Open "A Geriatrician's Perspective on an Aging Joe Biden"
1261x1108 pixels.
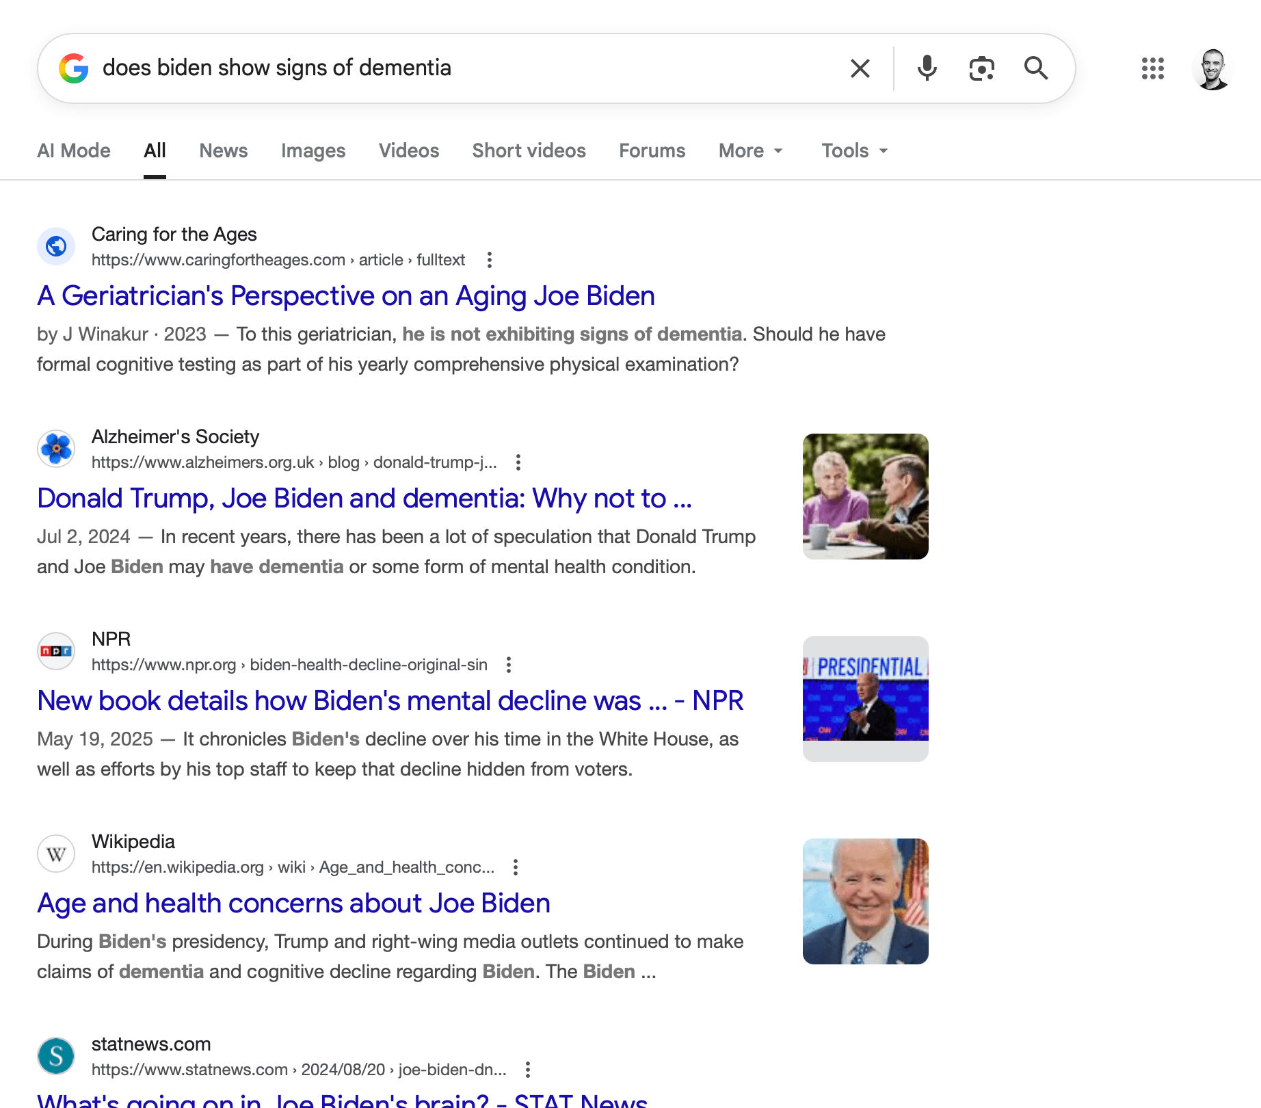346,296
